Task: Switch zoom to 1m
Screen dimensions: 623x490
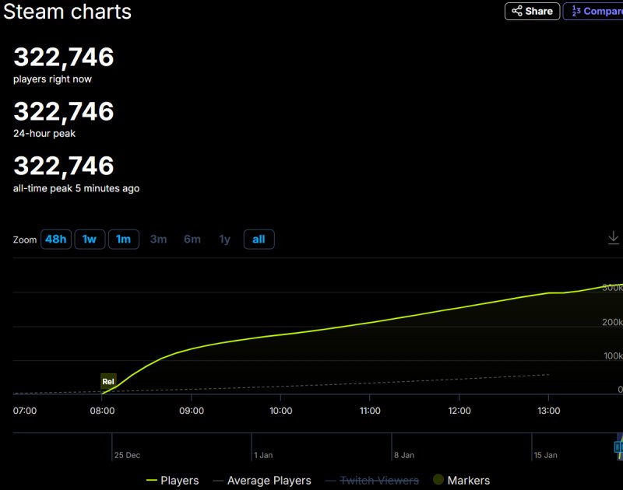Action: (123, 240)
